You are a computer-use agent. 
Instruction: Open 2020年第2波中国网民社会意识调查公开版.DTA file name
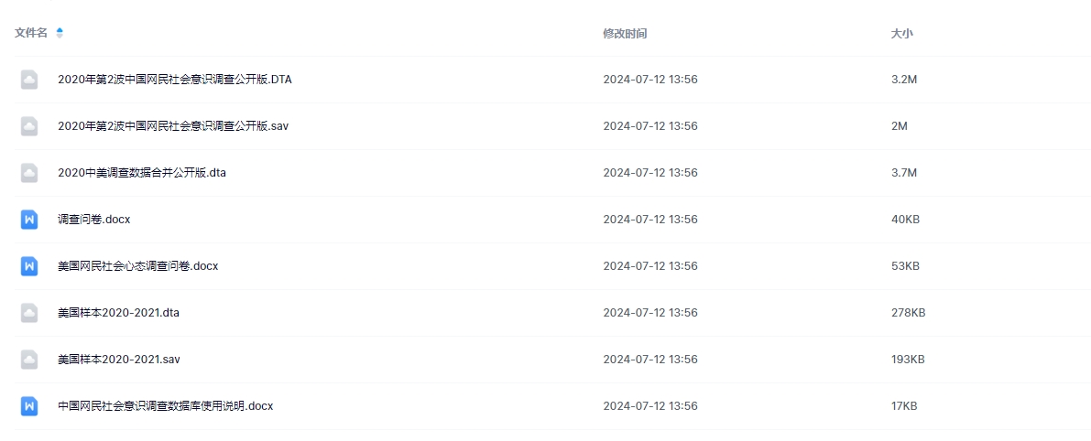pos(174,80)
